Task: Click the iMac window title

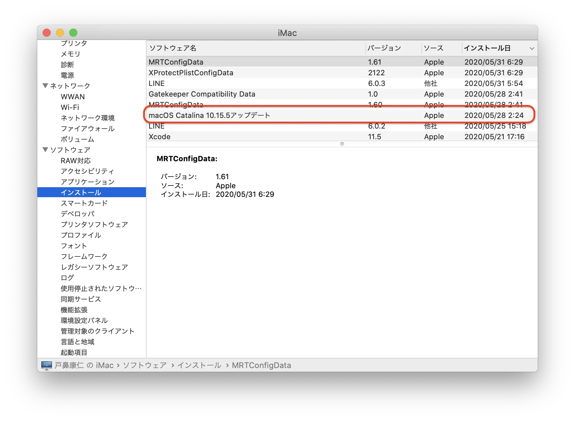Action: coord(287,33)
